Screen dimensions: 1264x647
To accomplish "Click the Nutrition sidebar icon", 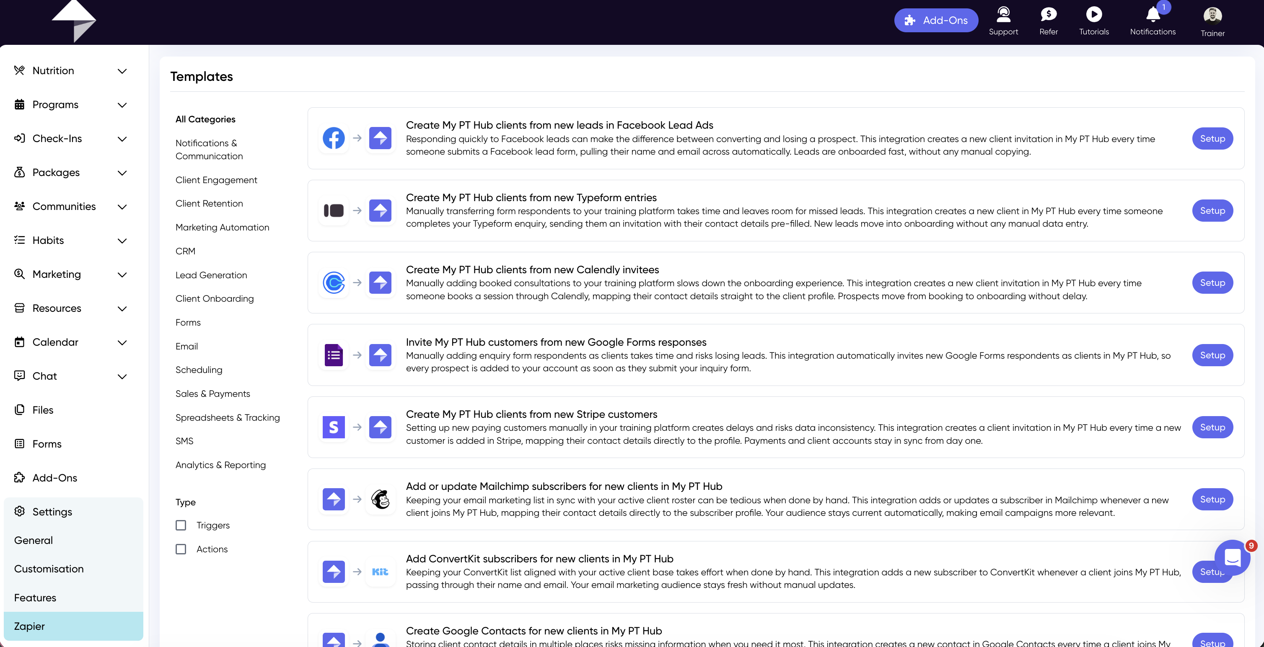I will tap(20, 70).
